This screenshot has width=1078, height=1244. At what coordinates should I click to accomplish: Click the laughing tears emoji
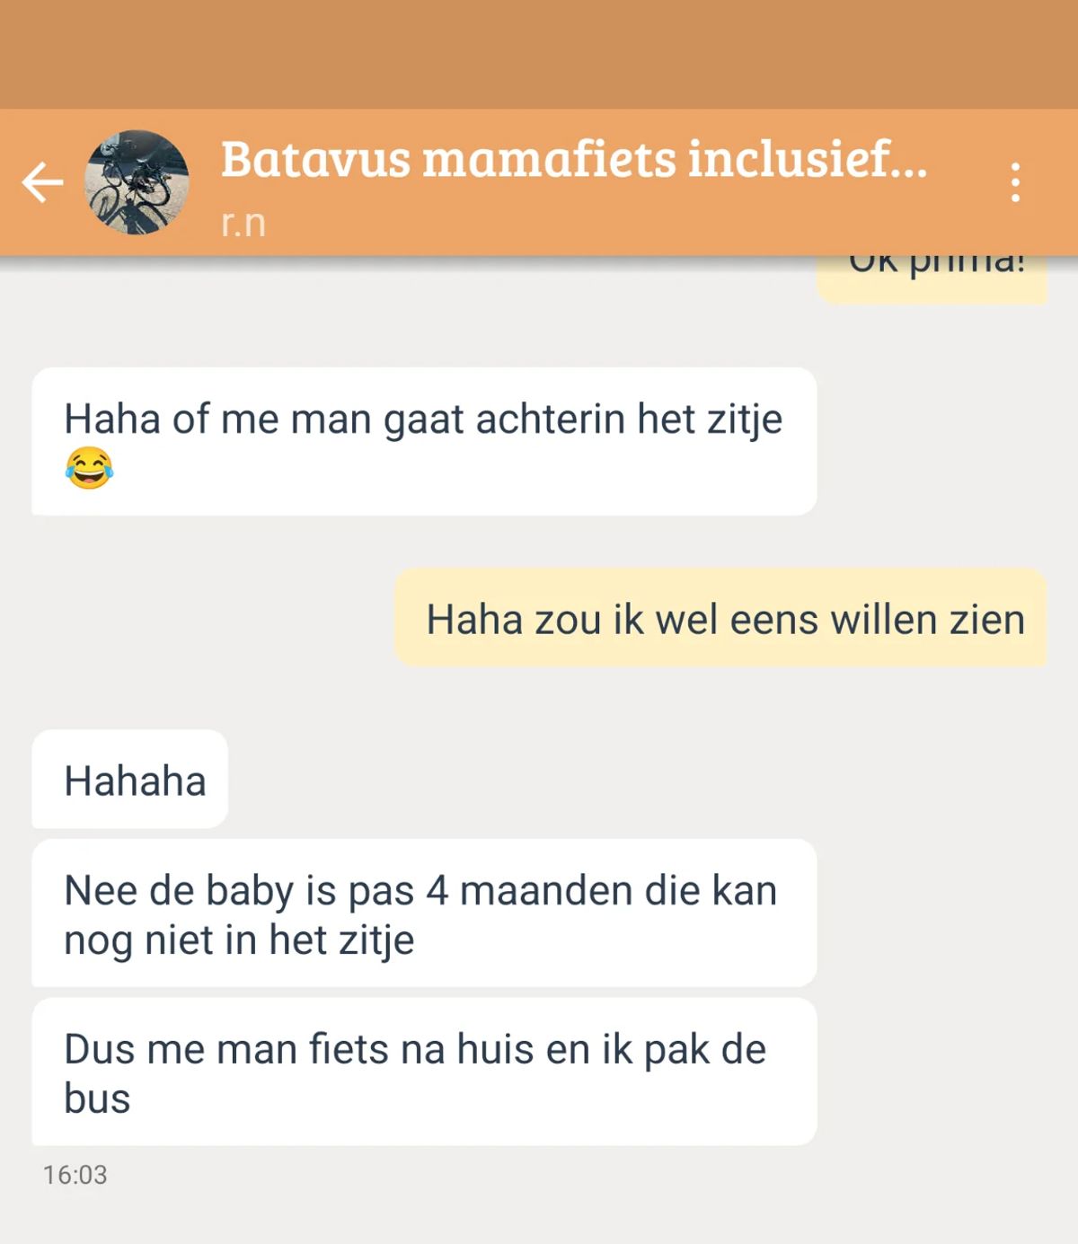89,468
